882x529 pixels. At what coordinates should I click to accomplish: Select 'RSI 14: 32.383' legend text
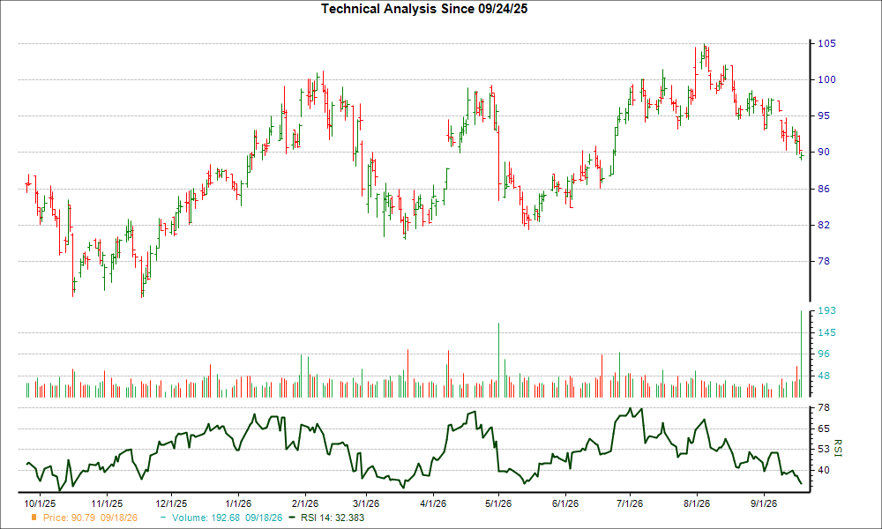[x=333, y=518]
